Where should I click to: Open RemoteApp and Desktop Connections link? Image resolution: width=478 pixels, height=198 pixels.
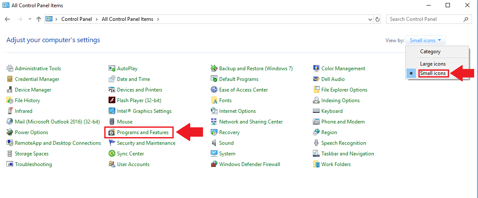click(58, 143)
